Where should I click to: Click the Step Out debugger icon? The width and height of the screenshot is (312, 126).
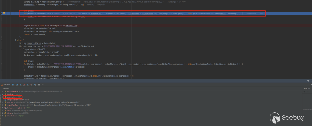[x=27, y=85]
